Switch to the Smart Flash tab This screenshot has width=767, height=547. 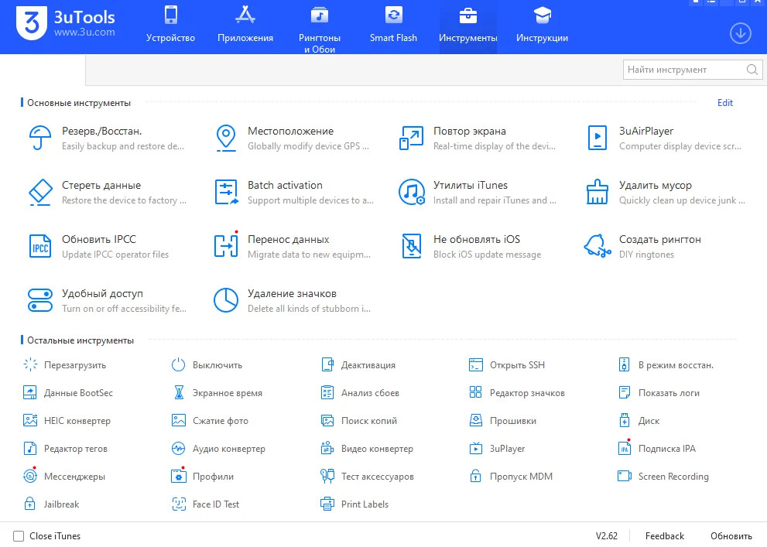(393, 26)
